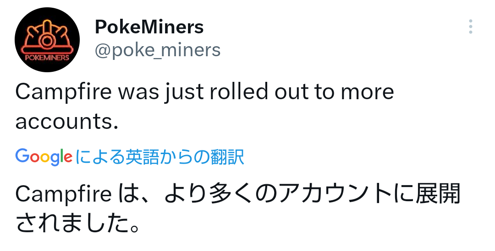Click the mining helmet graphic in avatar
This screenshot has height=251, width=495.
coord(46,36)
